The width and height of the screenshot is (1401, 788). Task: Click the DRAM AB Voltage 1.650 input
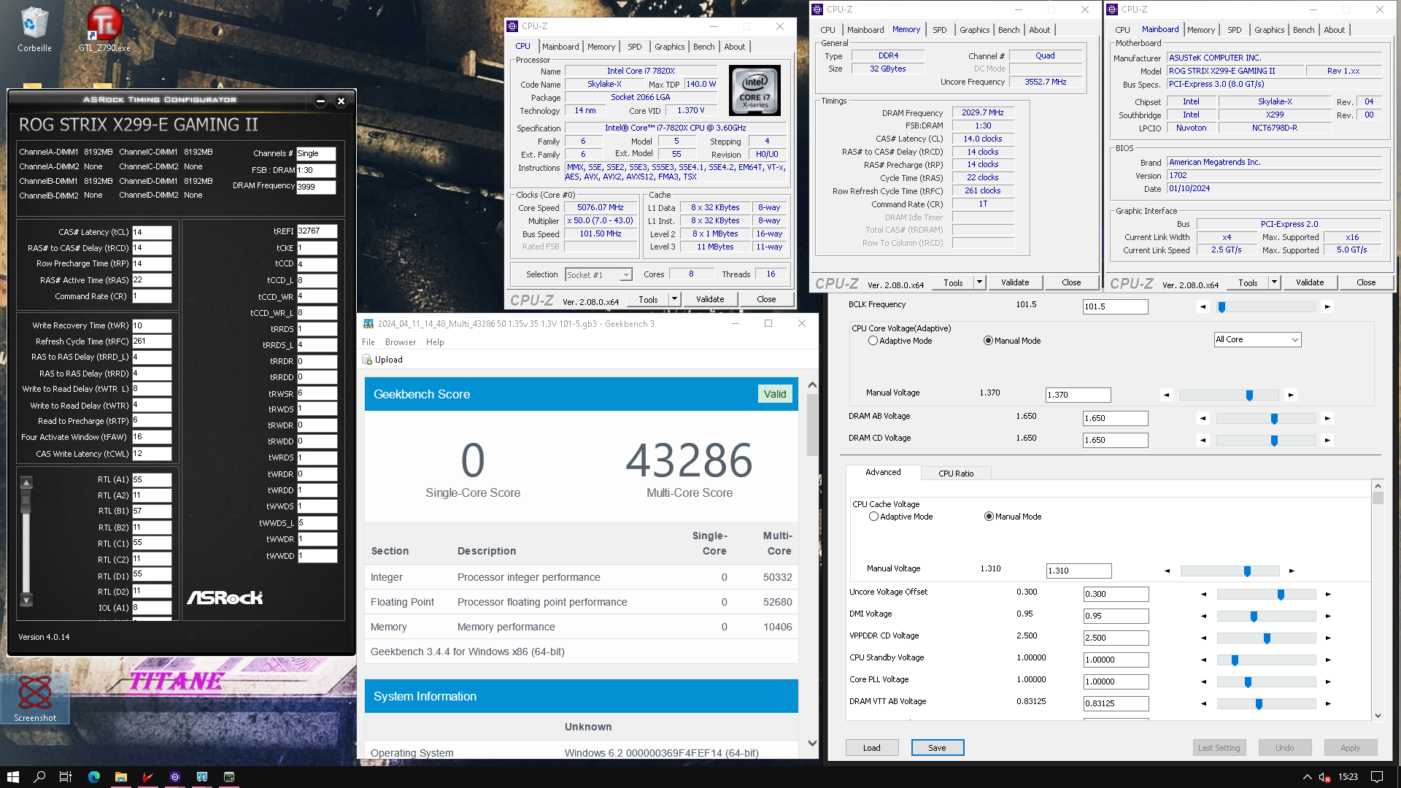pos(1115,418)
